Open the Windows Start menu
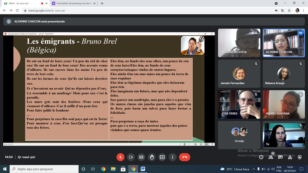 click(x=5, y=169)
